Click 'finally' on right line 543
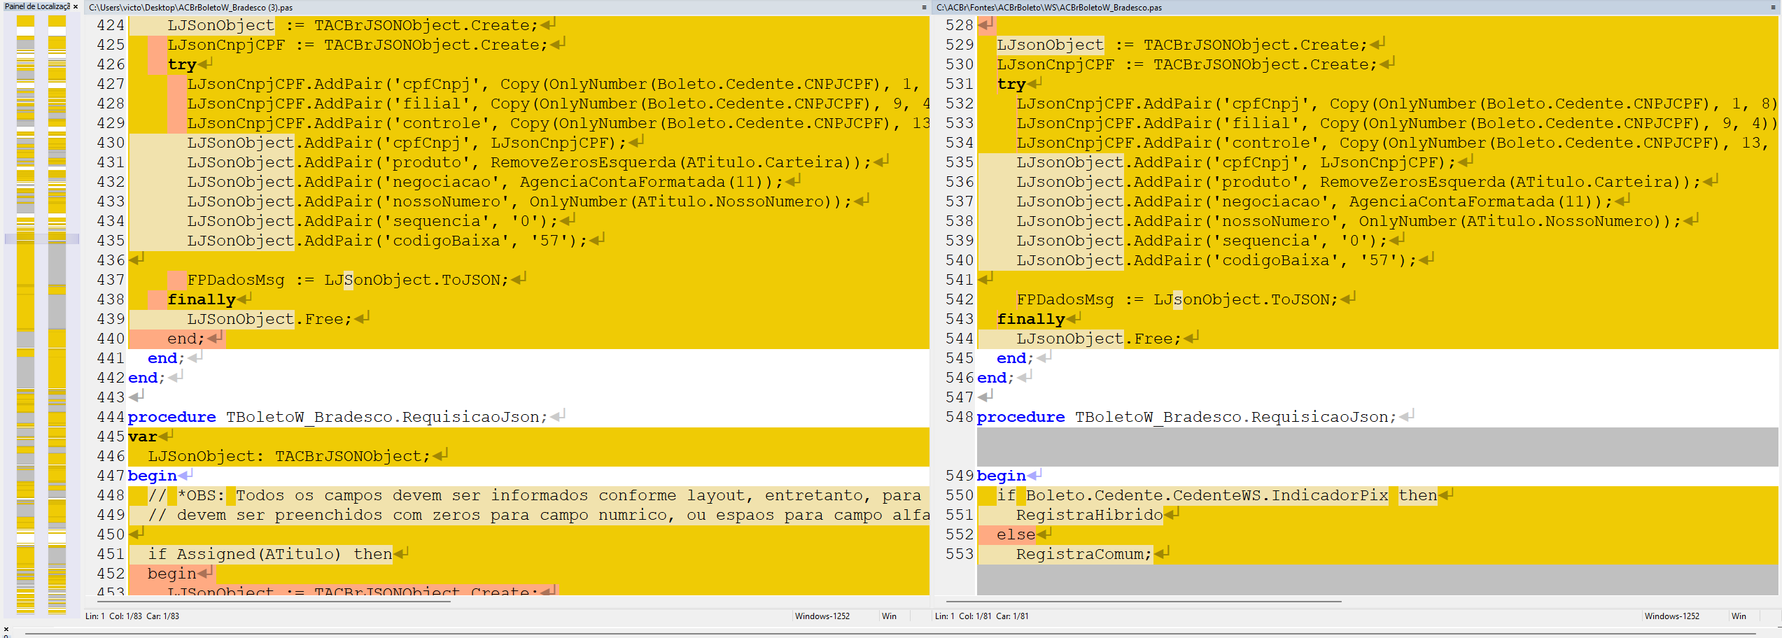Viewport: 1782px width, 638px height. tap(1031, 319)
